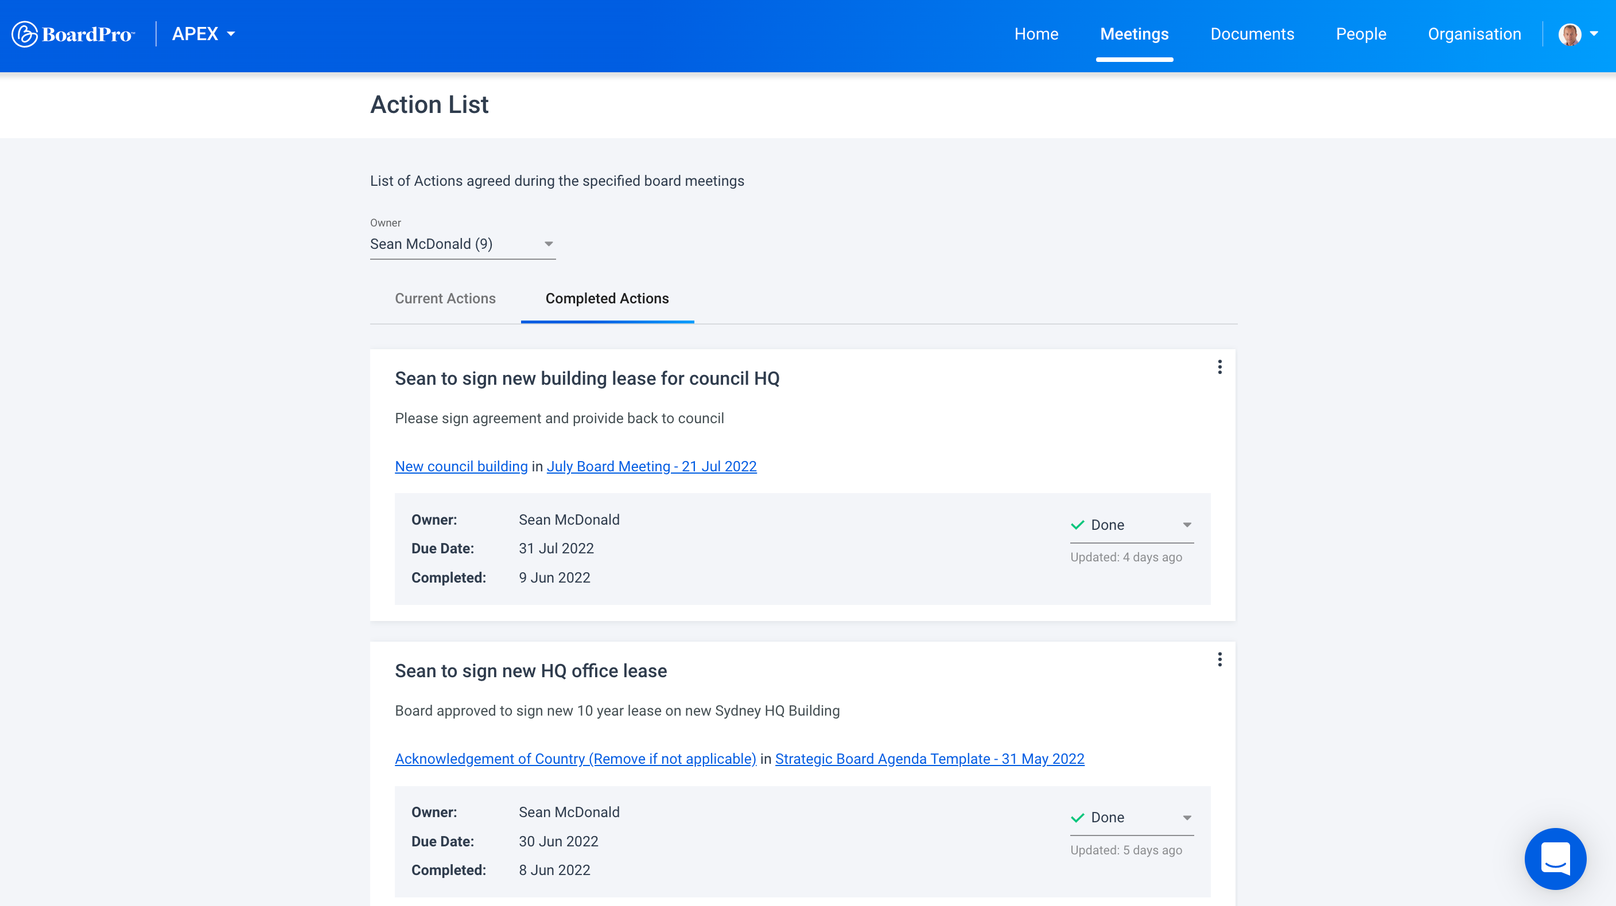The image size is (1616, 906).
Task: Click the Done status checkmark icon second action
Action: (1078, 817)
